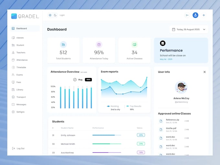Select student Michael Smith name
This screenshot has width=220, height=165.
68,144
